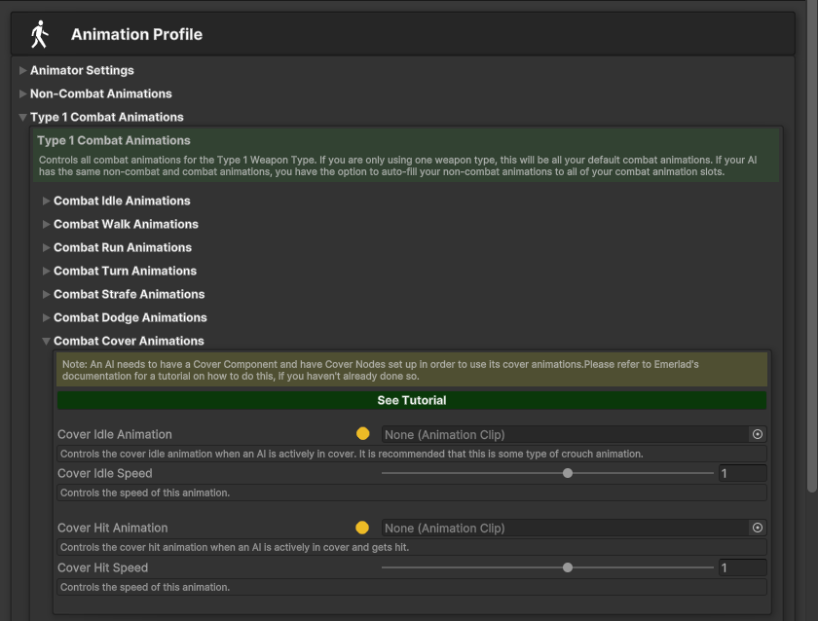
Task: Click the walking figure Animation Profile icon
Action: (39, 34)
